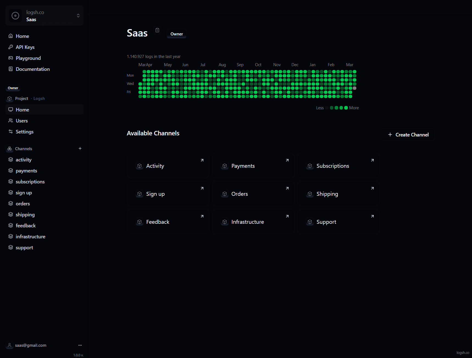472x358 pixels.
Task: Open the payments channel in sidebar
Action: [45, 171]
